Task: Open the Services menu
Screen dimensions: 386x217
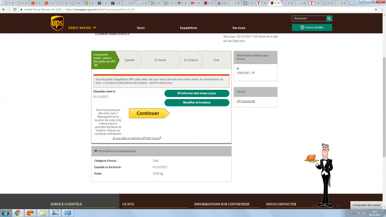Action: coord(239,28)
